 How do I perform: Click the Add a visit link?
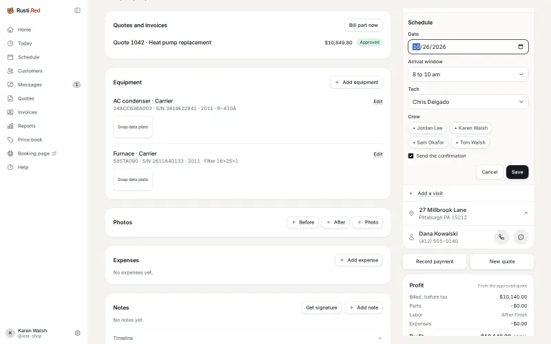click(x=430, y=193)
